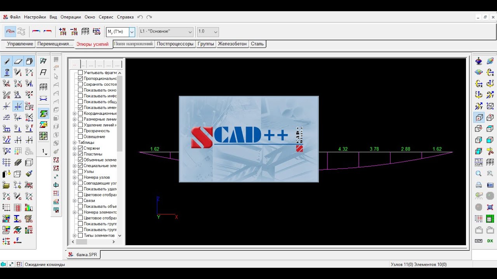Image resolution: width=497 pixels, height=279 pixels.
Task: Uncheck the 'Стержни' checkbox
Action: 80,148
